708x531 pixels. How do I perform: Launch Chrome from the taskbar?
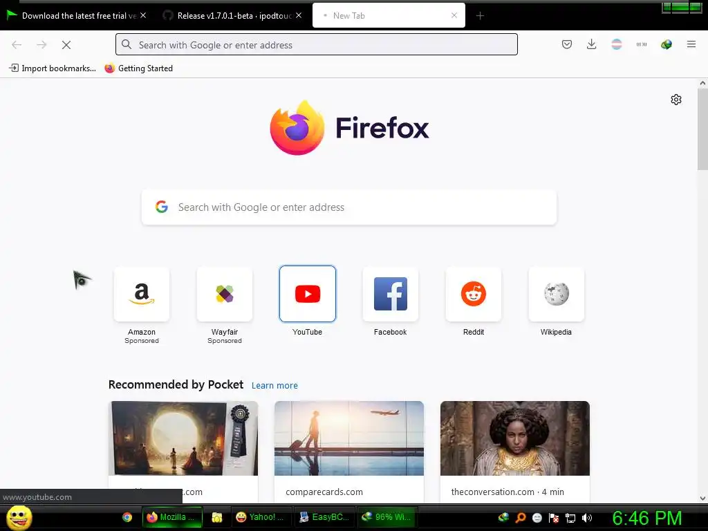click(127, 517)
